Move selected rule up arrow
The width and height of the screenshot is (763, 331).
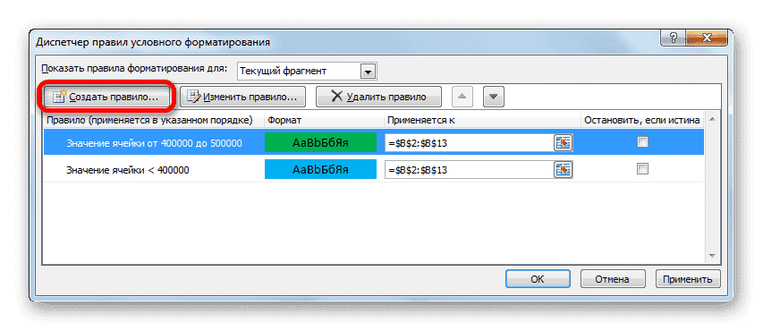click(462, 97)
